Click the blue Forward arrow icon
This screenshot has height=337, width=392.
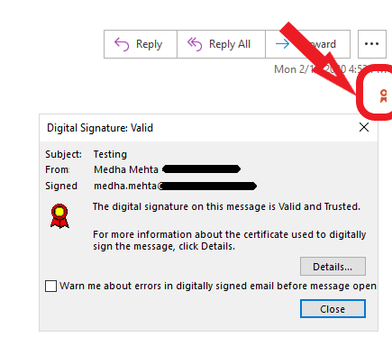[282, 44]
